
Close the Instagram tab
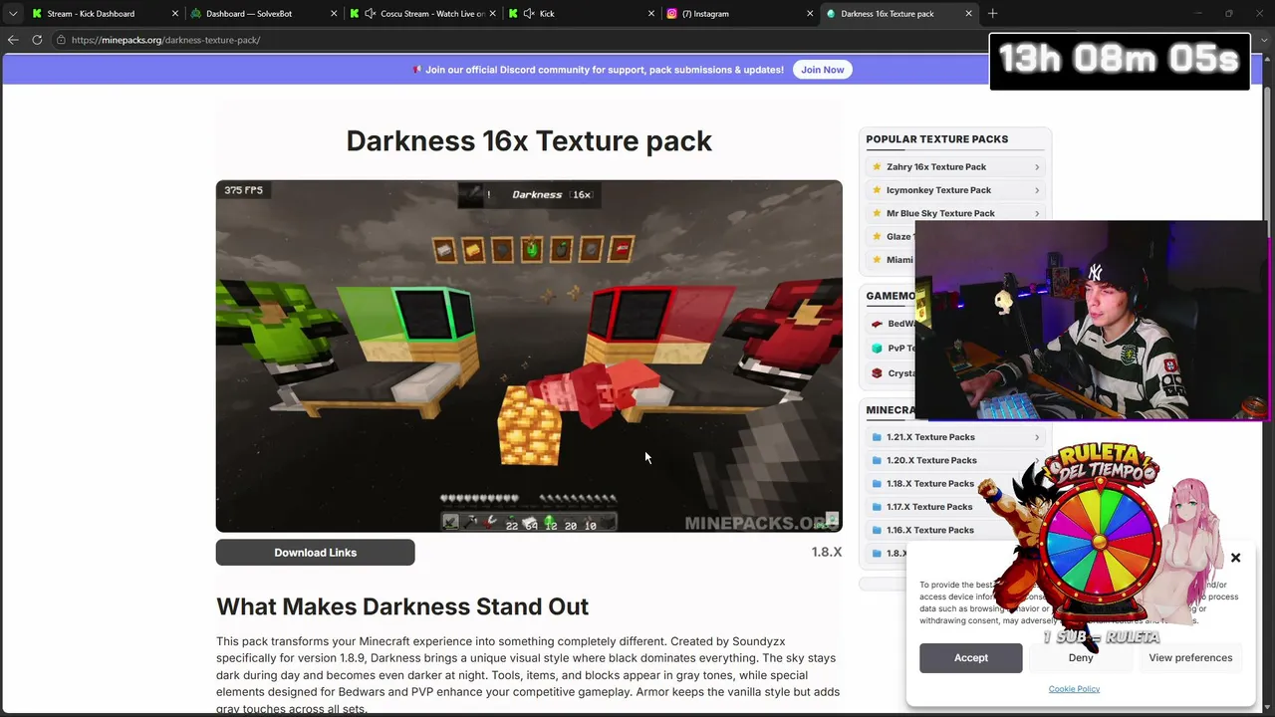pos(810,14)
